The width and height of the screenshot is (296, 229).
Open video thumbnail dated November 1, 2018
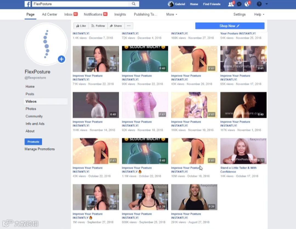click(x=243, y=105)
